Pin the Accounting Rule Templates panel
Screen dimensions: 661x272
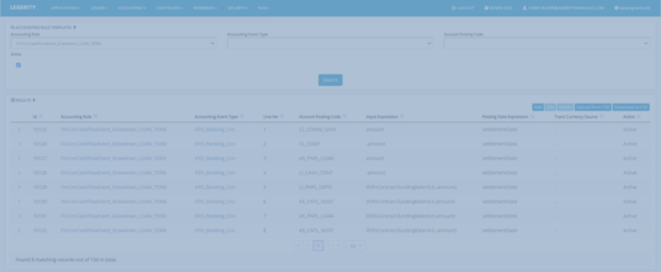(x=75, y=27)
